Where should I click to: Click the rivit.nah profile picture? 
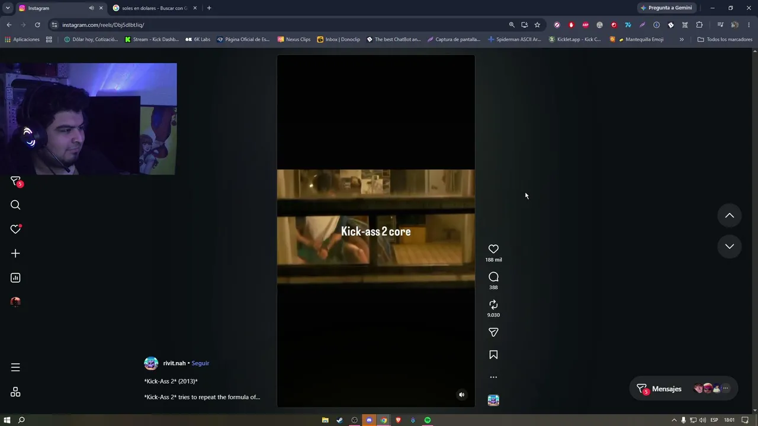pos(151,363)
